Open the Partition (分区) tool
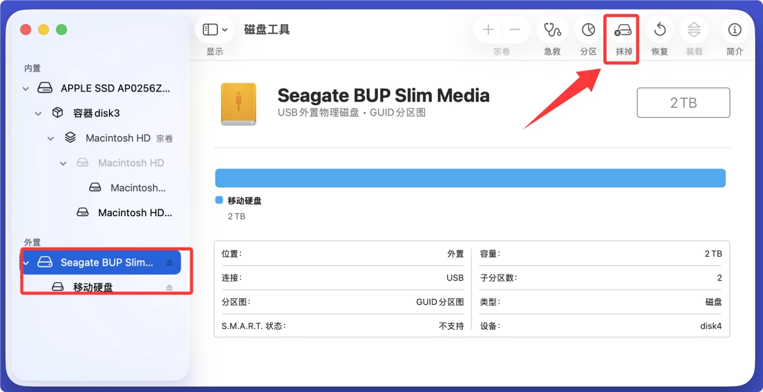Image resolution: width=763 pixels, height=392 pixels. tap(588, 30)
